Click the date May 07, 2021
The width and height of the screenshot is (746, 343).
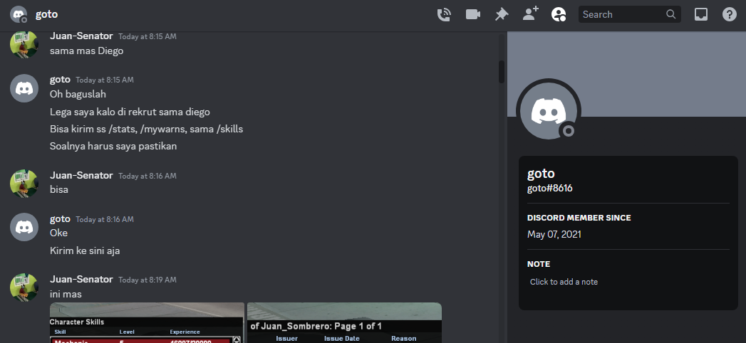[554, 234]
